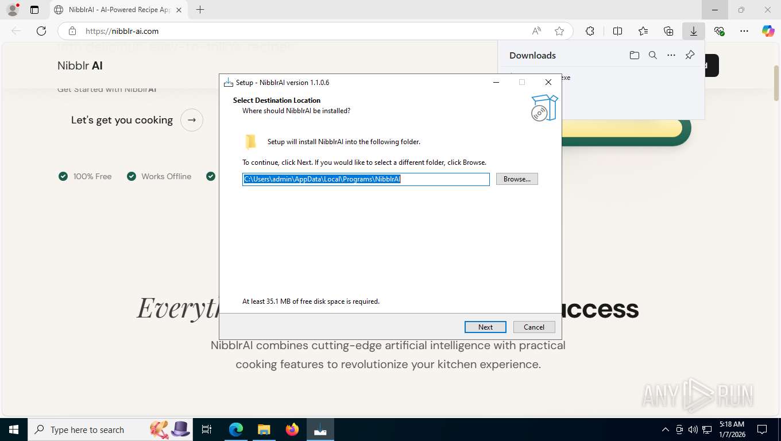Screen dimensions: 781x441
Task: Open the Collections icon
Action: (x=668, y=31)
